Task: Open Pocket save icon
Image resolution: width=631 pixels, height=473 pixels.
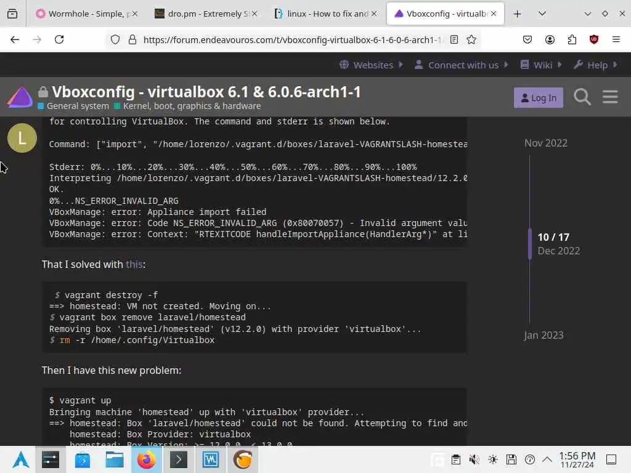Action: click(x=527, y=39)
